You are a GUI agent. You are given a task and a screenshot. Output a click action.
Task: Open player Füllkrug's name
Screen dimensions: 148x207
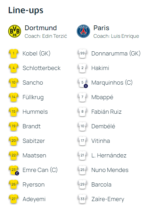[x=33, y=97]
